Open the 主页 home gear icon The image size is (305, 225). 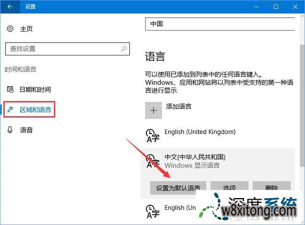pyautogui.click(x=10, y=29)
